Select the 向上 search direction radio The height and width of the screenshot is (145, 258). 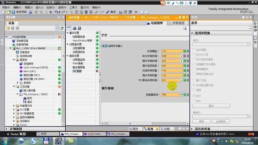194,101
